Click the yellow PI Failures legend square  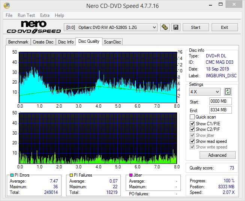pos(71,175)
